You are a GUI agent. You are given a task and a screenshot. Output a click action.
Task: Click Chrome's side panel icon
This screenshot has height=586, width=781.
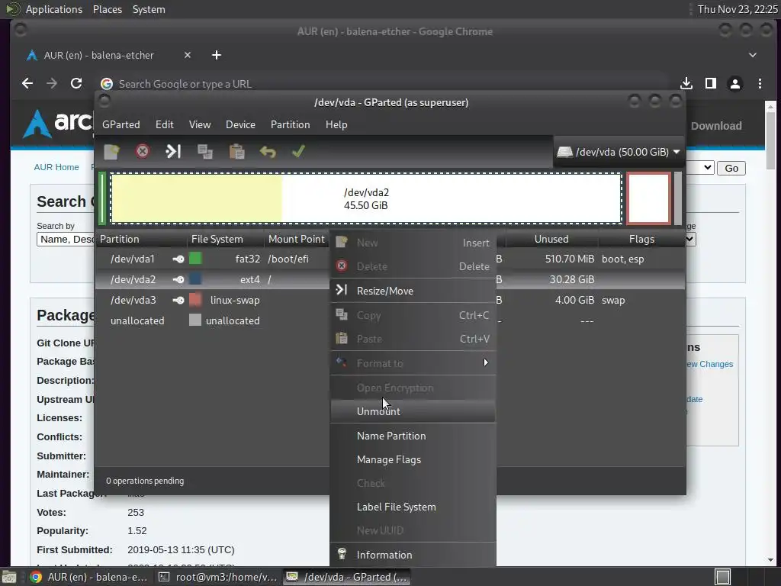click(x=711, y=84)
